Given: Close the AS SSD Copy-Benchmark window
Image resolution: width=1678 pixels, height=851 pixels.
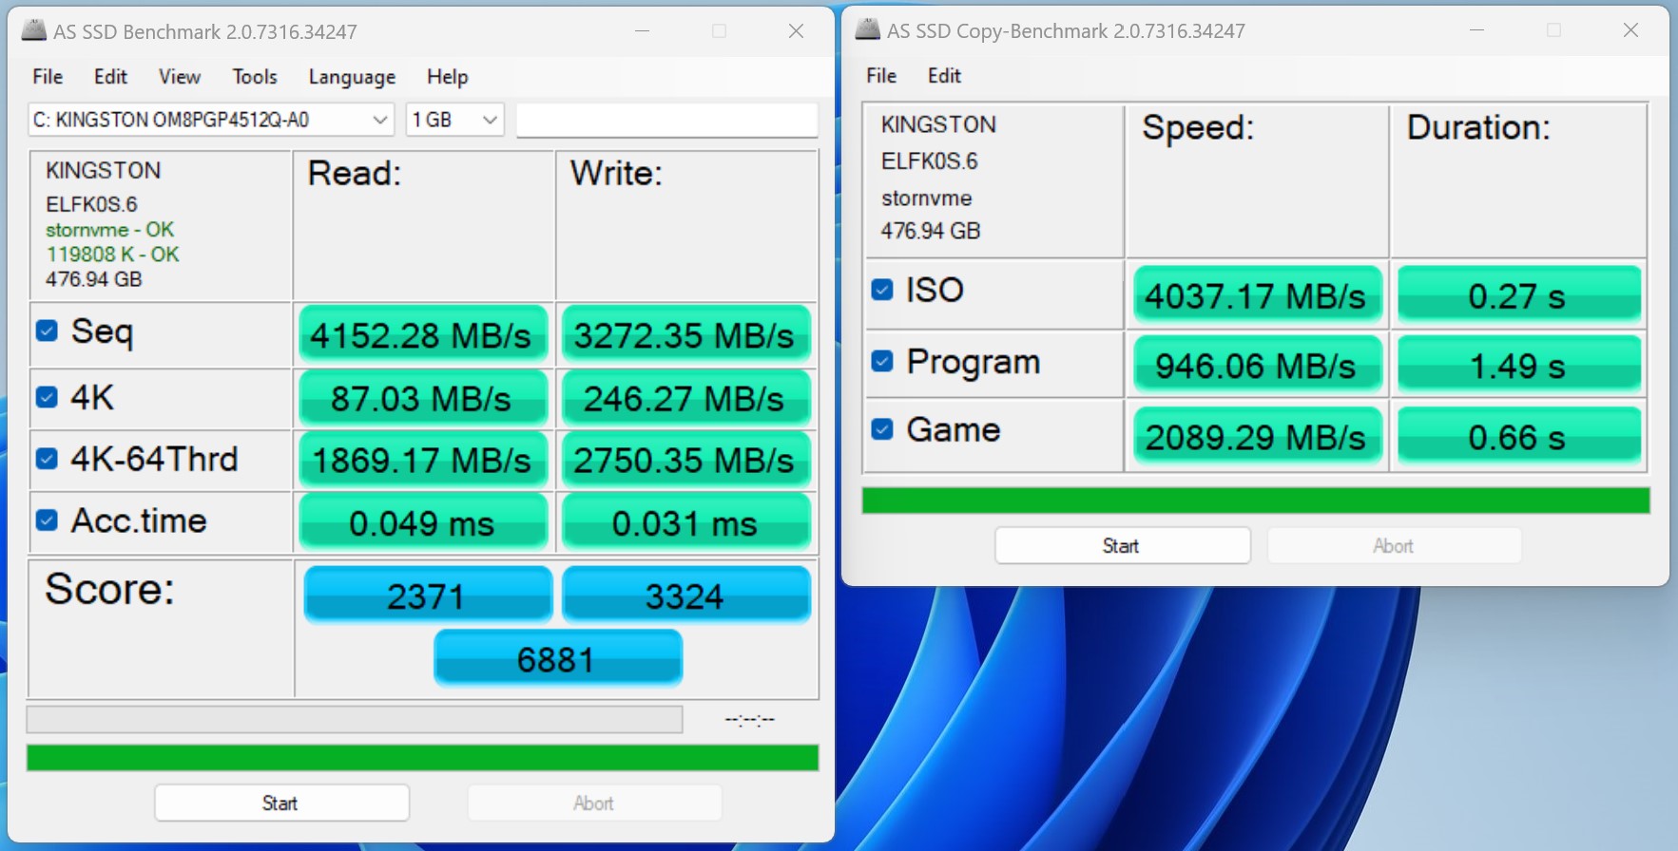Looking at the screenshot, I should pos(1630,30).
